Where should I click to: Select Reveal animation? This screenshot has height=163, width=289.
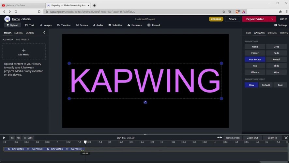tap(276, 59)
